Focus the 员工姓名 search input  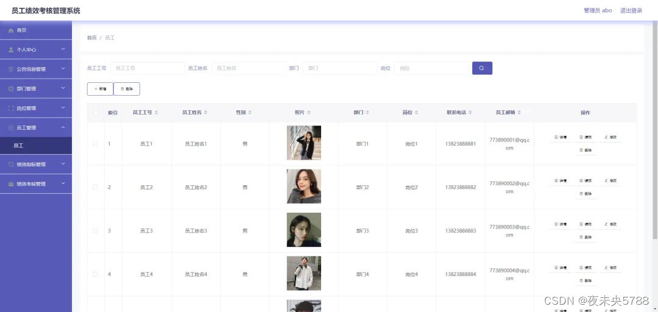point(249,68)
